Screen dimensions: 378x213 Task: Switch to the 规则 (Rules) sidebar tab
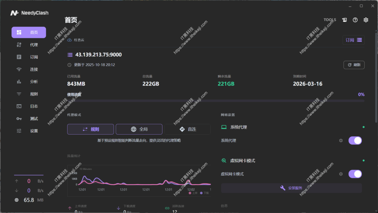[29, 94]
